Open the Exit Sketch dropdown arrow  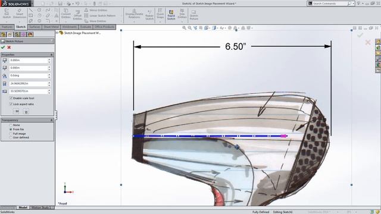coord(7,21)
